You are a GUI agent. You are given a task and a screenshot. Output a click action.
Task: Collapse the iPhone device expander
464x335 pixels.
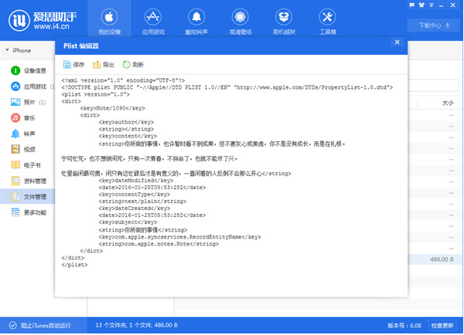(7, 50)
